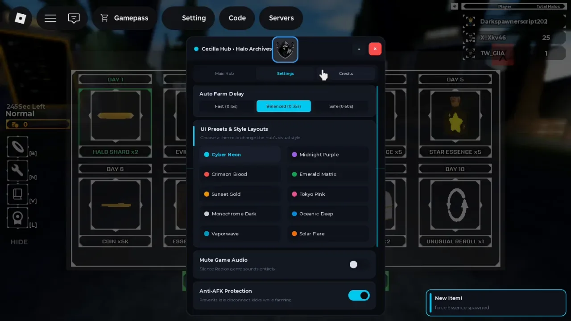
Task: Click the wrench icon labeled [N]
Action: point(18,171)
